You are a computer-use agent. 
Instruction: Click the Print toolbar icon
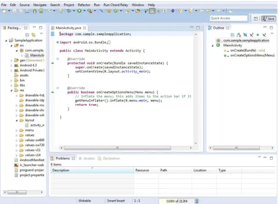point(27,11)
